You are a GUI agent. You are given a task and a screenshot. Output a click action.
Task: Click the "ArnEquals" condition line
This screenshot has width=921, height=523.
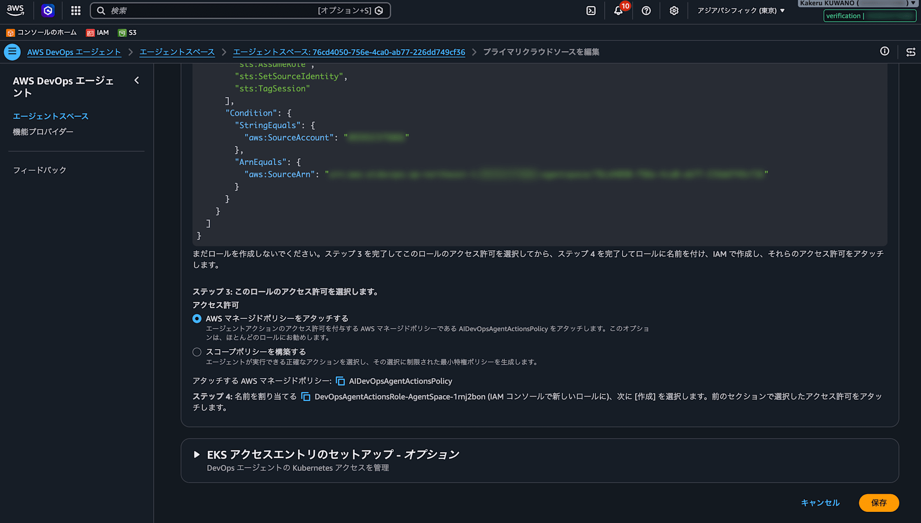coord(268,162)
